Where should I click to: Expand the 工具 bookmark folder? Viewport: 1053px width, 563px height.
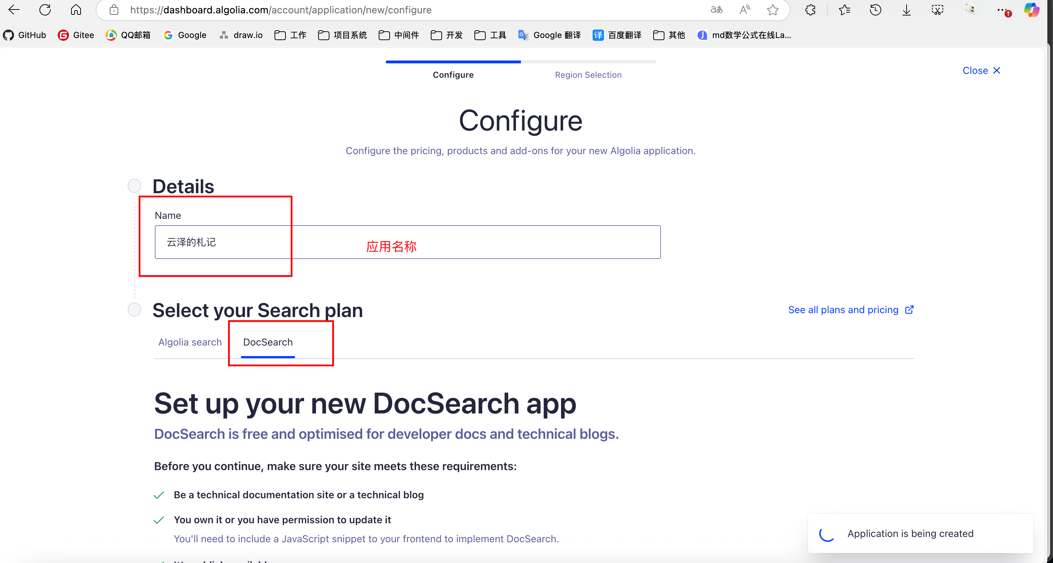coord(490,35)
